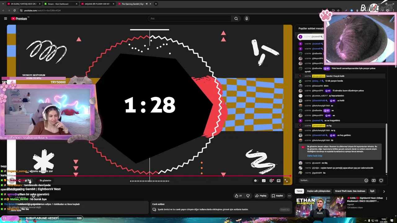
Task: Click the Sohbet chat message input
Action: point(331,180)
